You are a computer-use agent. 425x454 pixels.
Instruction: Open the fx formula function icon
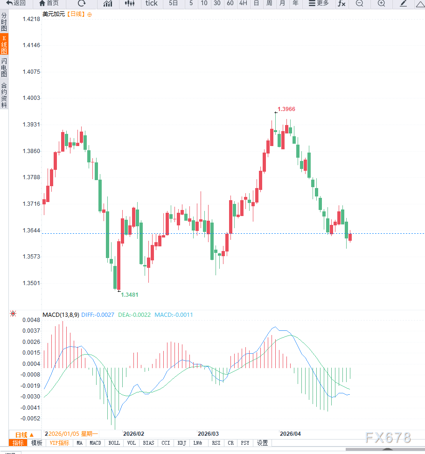pos(341,3)
